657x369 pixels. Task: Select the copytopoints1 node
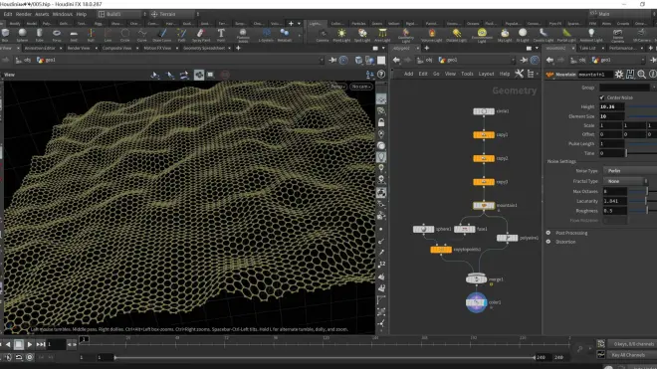441,250
